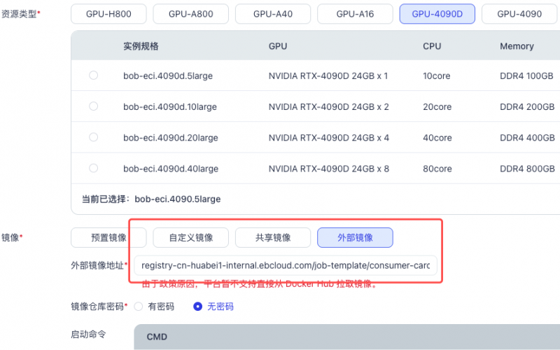Click the Memory column header
The width and height of the screenshot is (560, 350).
coord(517,46)
